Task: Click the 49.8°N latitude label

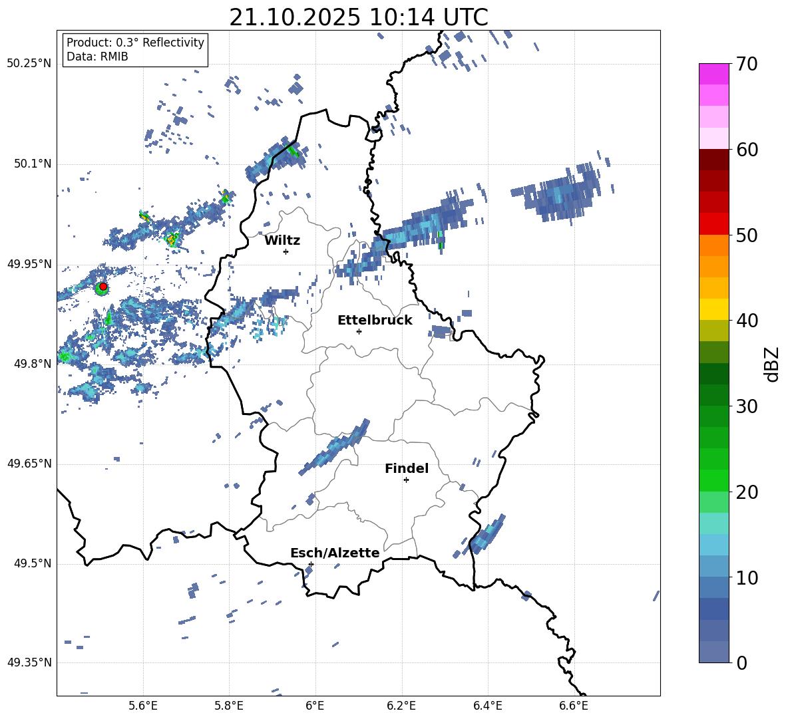Action: 33,364
